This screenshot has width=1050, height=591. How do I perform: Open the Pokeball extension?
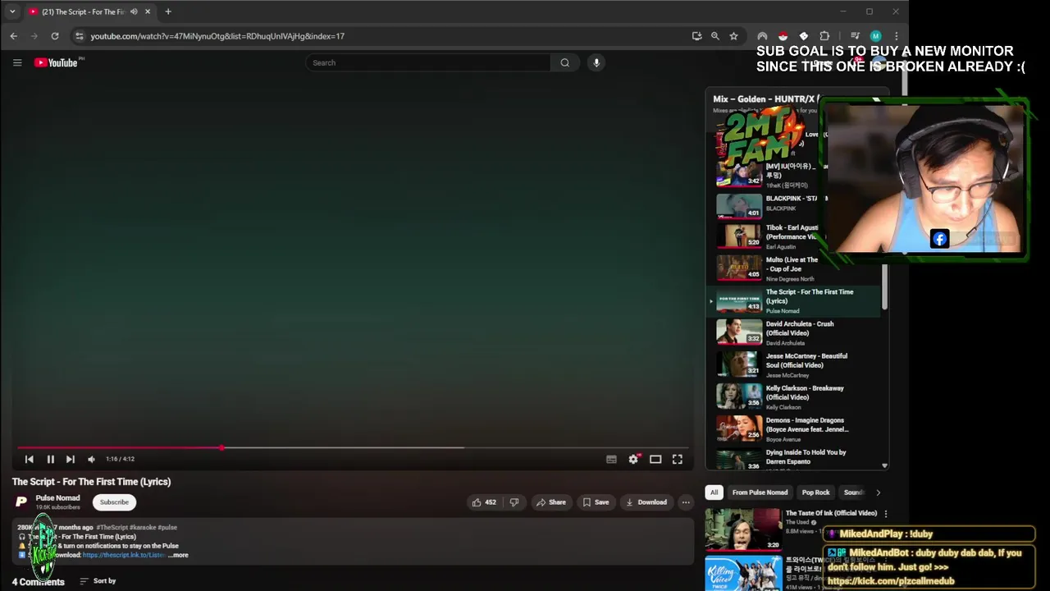click(x=783, y=36)
